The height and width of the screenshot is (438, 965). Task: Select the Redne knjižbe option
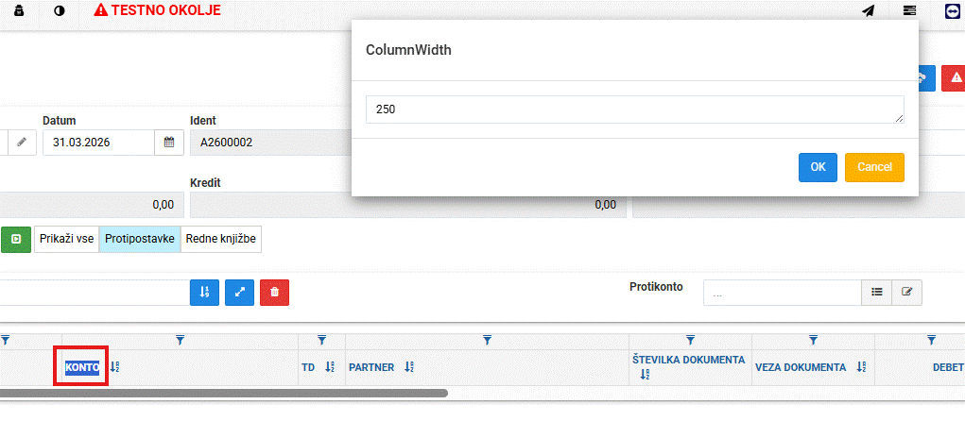[x=221, y=239]
